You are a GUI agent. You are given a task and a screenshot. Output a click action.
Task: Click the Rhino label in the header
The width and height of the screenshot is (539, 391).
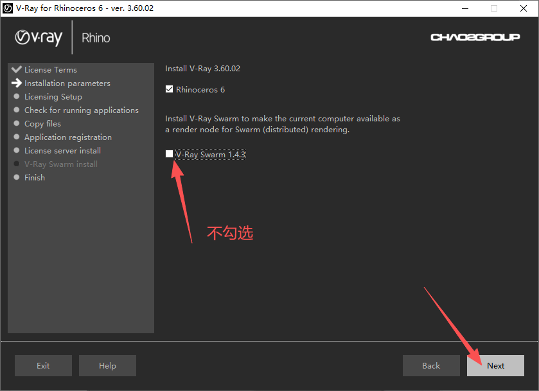[96, 38]
